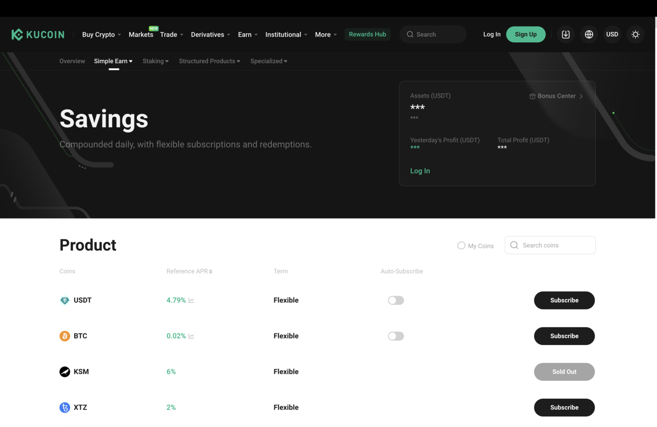Click the USDT coin icon
657x427 pixels.
tap(65, 300)
